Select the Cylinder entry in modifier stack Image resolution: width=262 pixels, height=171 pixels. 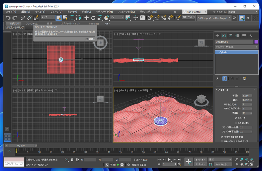point(236,52)
